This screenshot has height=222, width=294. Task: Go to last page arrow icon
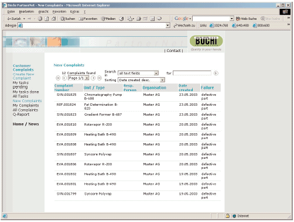click(x=100, y=78)
